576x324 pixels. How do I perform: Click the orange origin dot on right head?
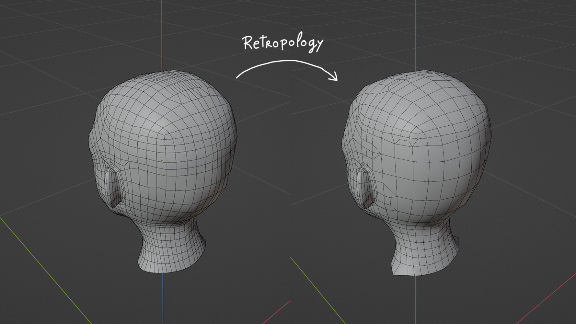click(416, 162)
